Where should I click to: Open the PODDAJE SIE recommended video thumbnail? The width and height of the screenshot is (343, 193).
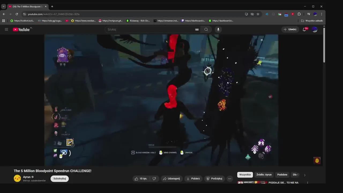[252, 182]
